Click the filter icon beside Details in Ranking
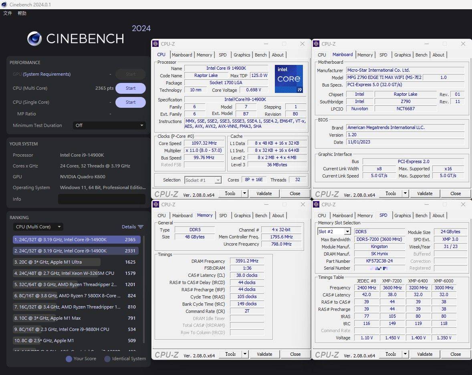Viewport: 472px width, 375px height. click(141, 227)
